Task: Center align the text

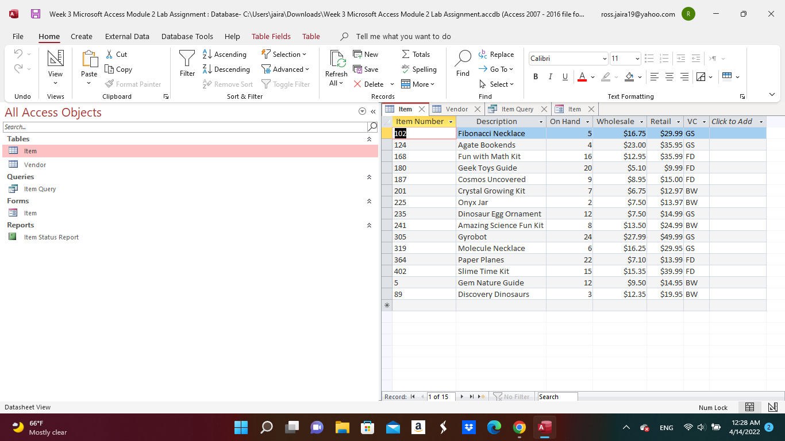Action: (669, 76)
